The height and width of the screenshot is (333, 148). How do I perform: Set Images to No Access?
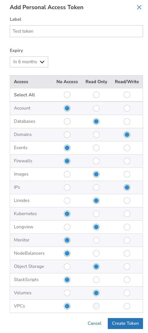67,174
